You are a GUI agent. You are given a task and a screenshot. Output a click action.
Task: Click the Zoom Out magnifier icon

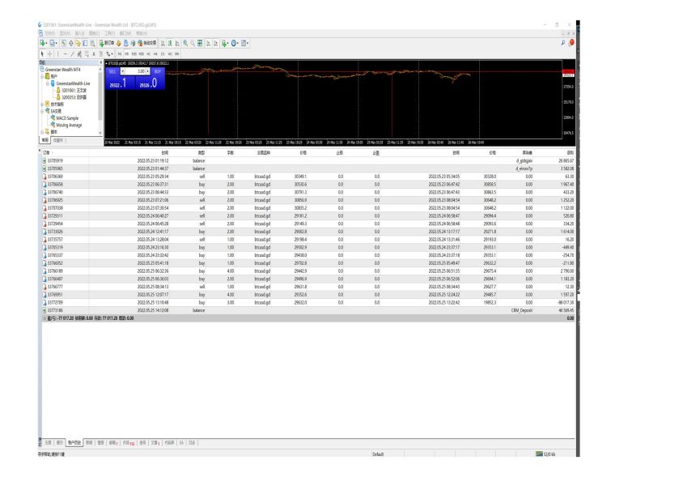click(193, 43)
